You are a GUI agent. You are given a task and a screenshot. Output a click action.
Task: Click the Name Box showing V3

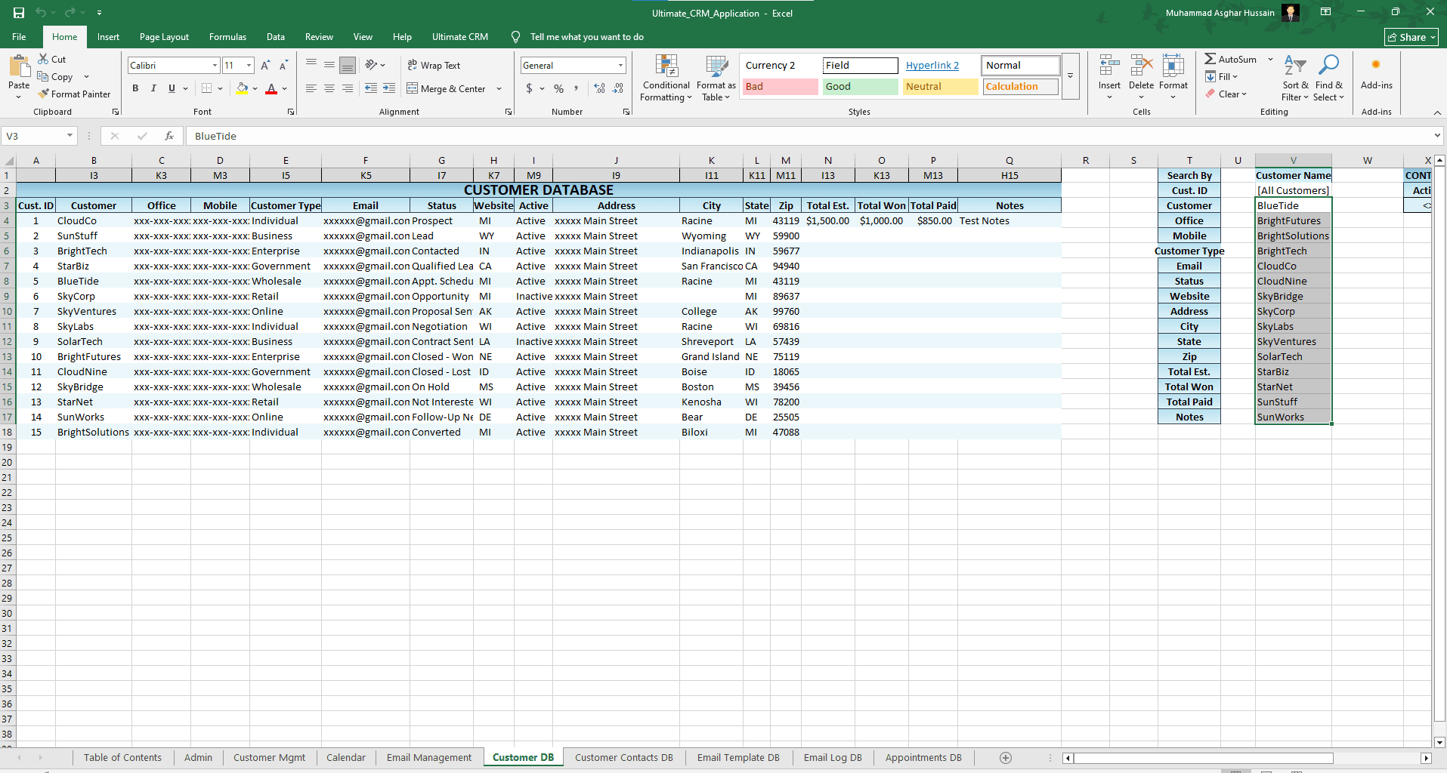(33, 136)
